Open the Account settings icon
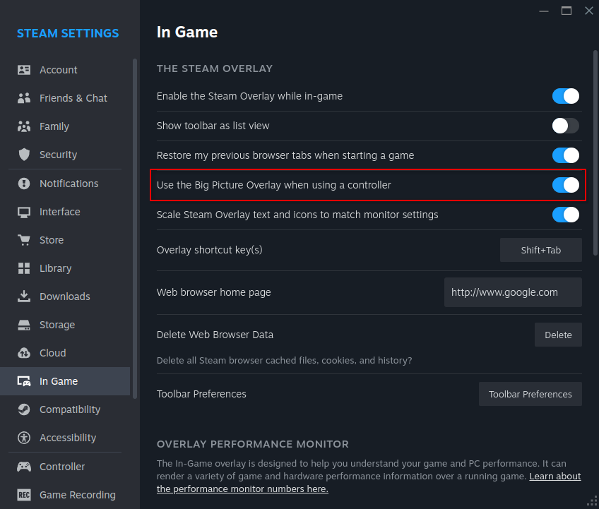Image resolution: width=599 pixels, height=509 pixels. tap(24, 70)
